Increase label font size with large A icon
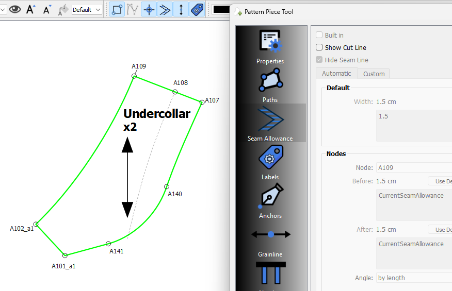452x291 pixels. (30, 9)
